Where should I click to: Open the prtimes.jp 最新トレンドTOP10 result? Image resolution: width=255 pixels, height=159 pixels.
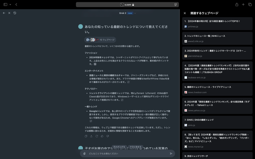coord(217,24)
